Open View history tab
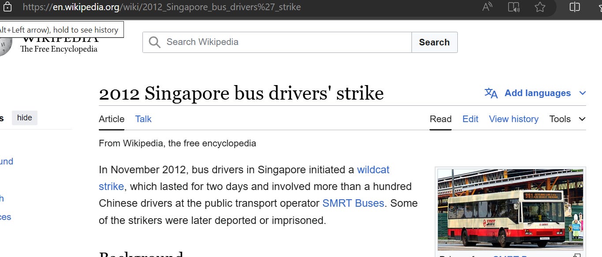This screenshot has width=602, height=257. 514,119
